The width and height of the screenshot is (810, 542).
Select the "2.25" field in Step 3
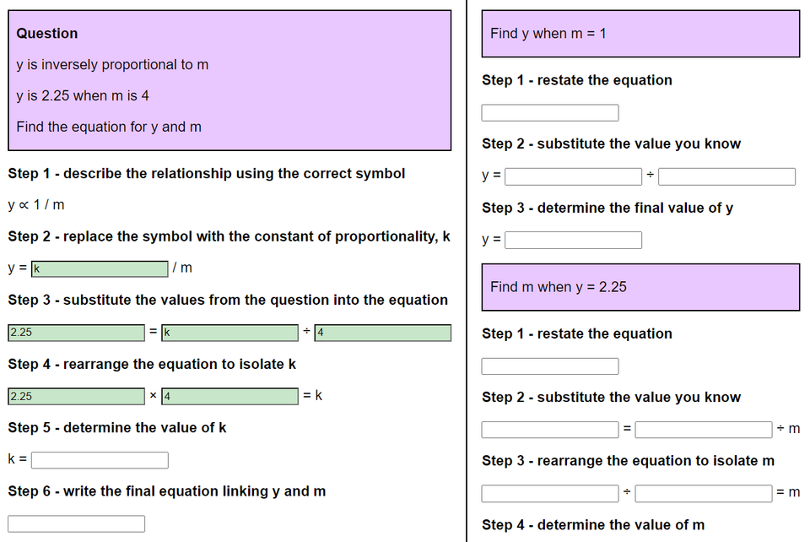(x=75, y=332)
